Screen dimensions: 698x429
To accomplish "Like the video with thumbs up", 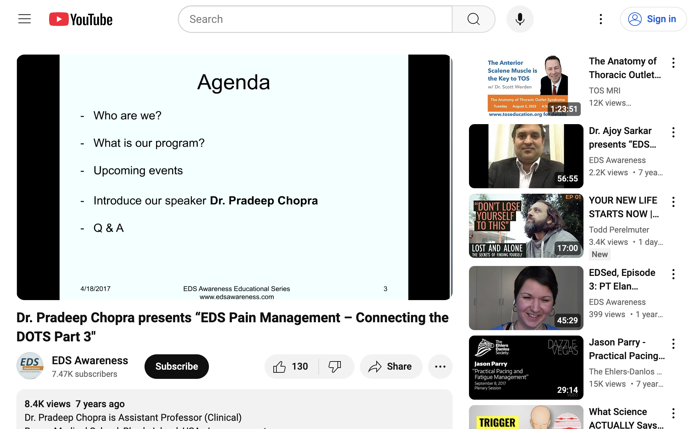I will [x=291, y=367].
